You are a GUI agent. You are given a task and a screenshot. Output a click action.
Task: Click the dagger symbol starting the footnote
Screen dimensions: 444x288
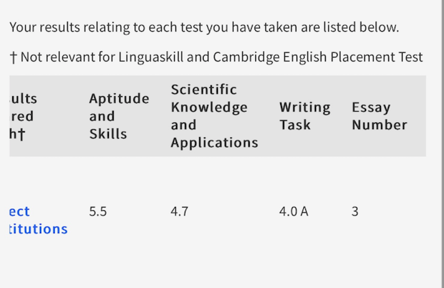pos(13,58)
